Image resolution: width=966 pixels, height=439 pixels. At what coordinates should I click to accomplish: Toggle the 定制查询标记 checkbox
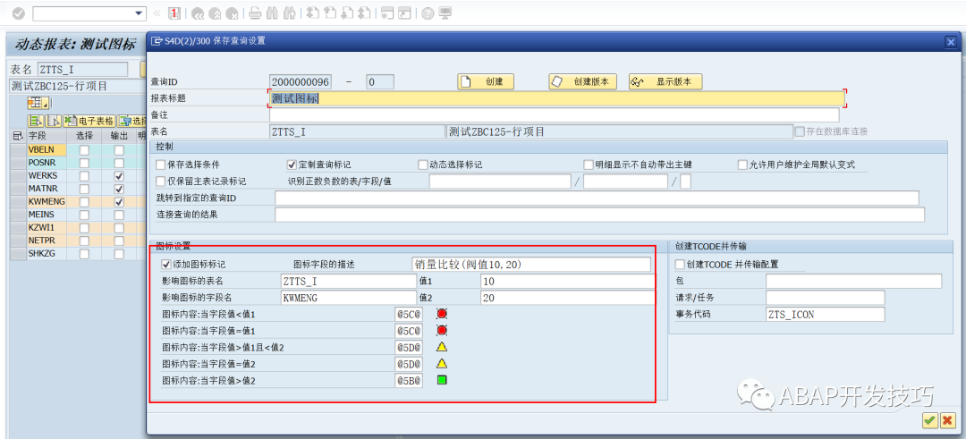[x=292, y=165]
